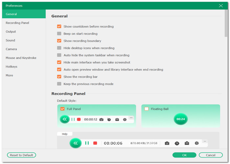Open Output settings in sidebar
The image size is (230, 164).
tap(24, 31)
